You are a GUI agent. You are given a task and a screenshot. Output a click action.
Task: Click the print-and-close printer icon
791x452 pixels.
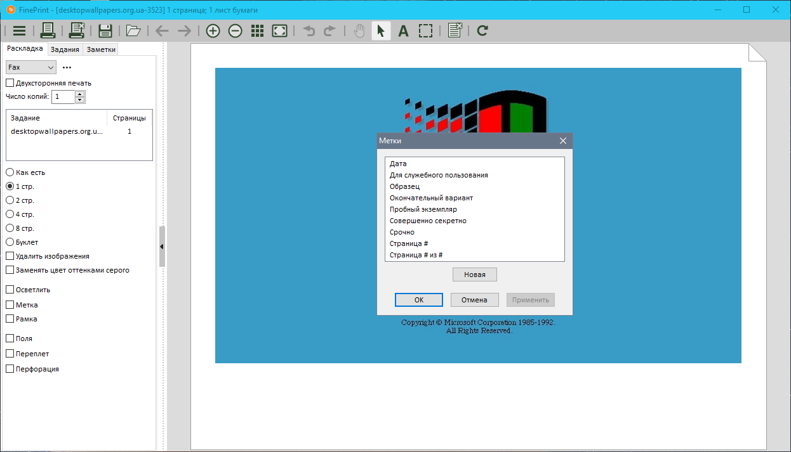point(77,30)
